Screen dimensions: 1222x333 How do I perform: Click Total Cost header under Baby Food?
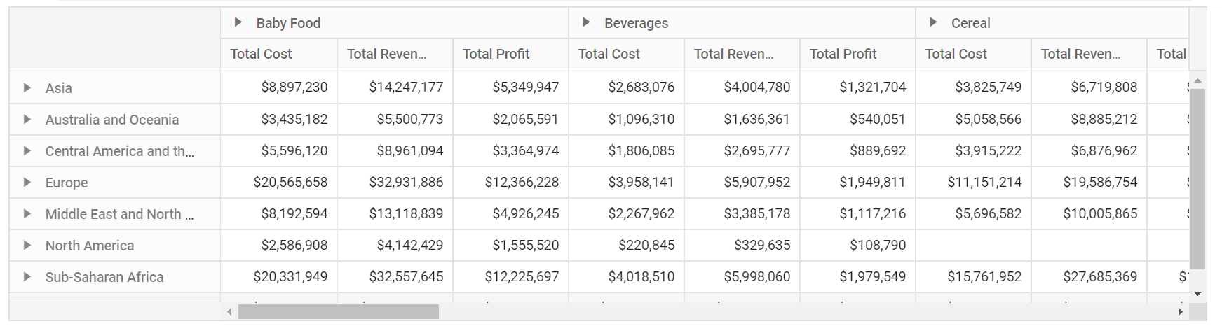(x=279, y=54)
